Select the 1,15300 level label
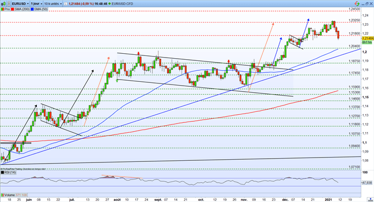 coord(354,92)
